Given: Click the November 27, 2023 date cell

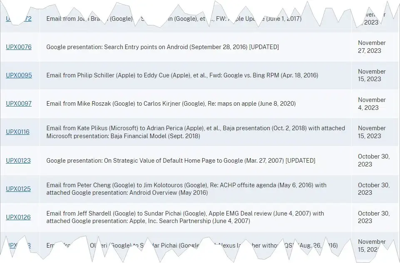Looking at the screenshot, I should tap(372, 47).
